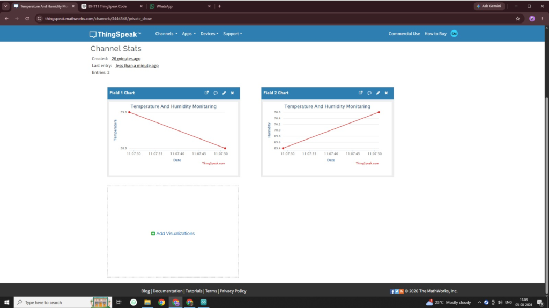Bookmark this page with star icon
Viewport: 549px width, 308px height.
tap(518, 19)
